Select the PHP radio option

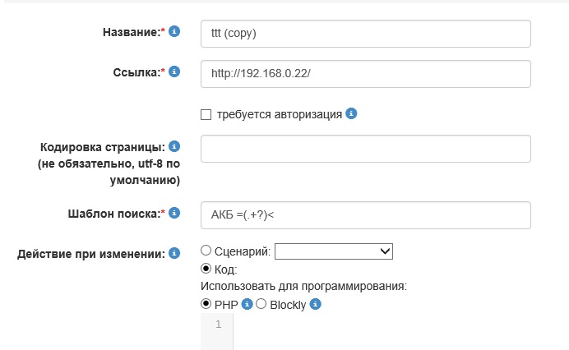point(206,304)
